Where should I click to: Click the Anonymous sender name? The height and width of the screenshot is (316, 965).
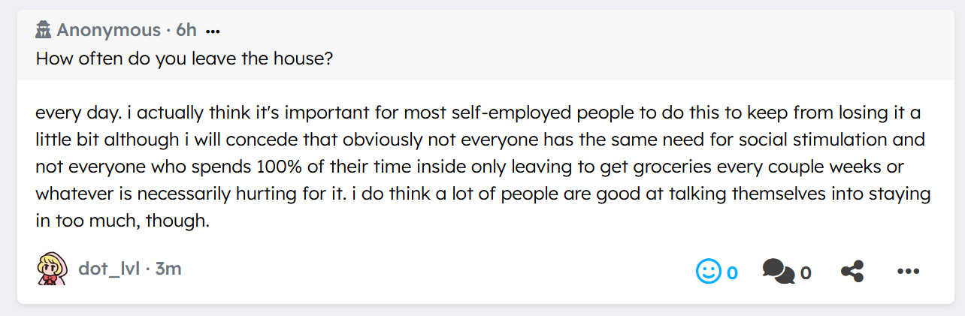coord(108,31)
